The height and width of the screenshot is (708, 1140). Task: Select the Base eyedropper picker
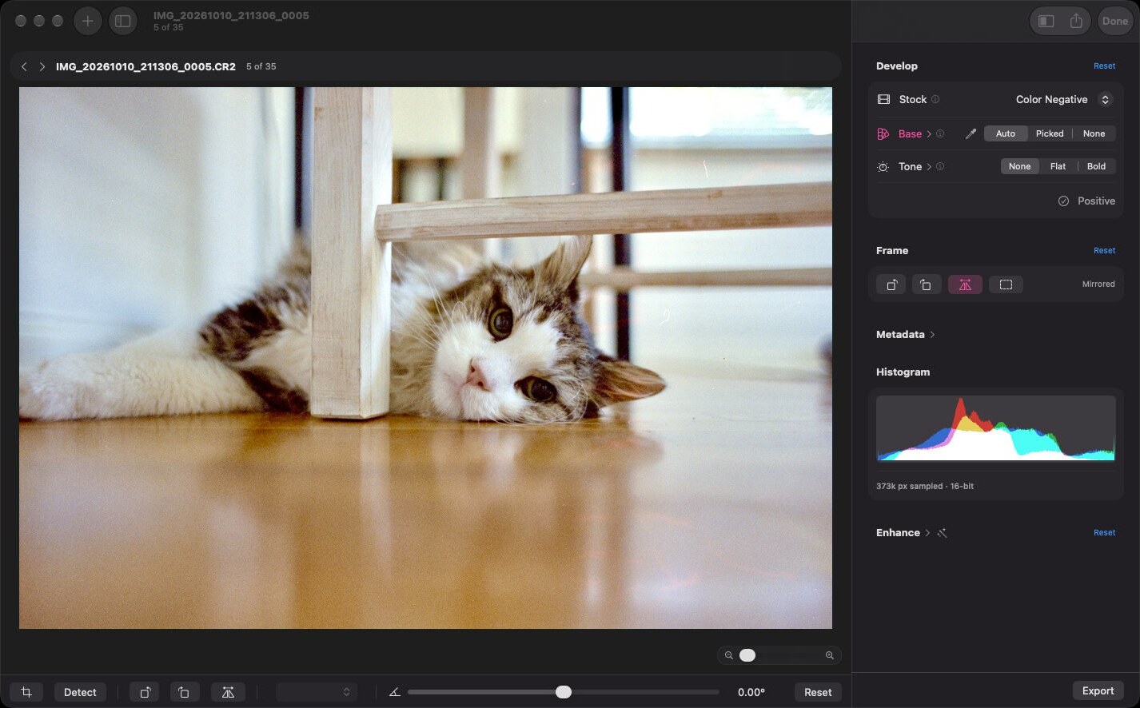(971, 133)
